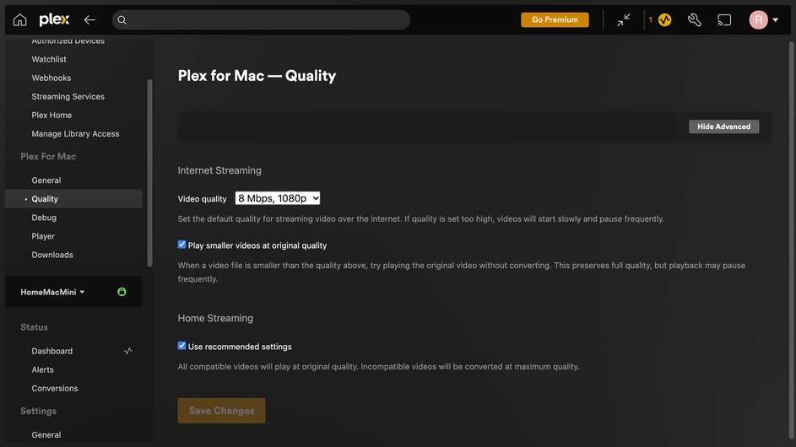Click the Go Premium button

point(555,19)
